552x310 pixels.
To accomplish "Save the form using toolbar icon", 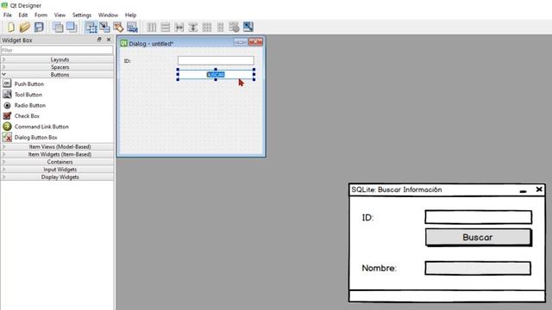I will pyautogui.click(x=39, y=27).
